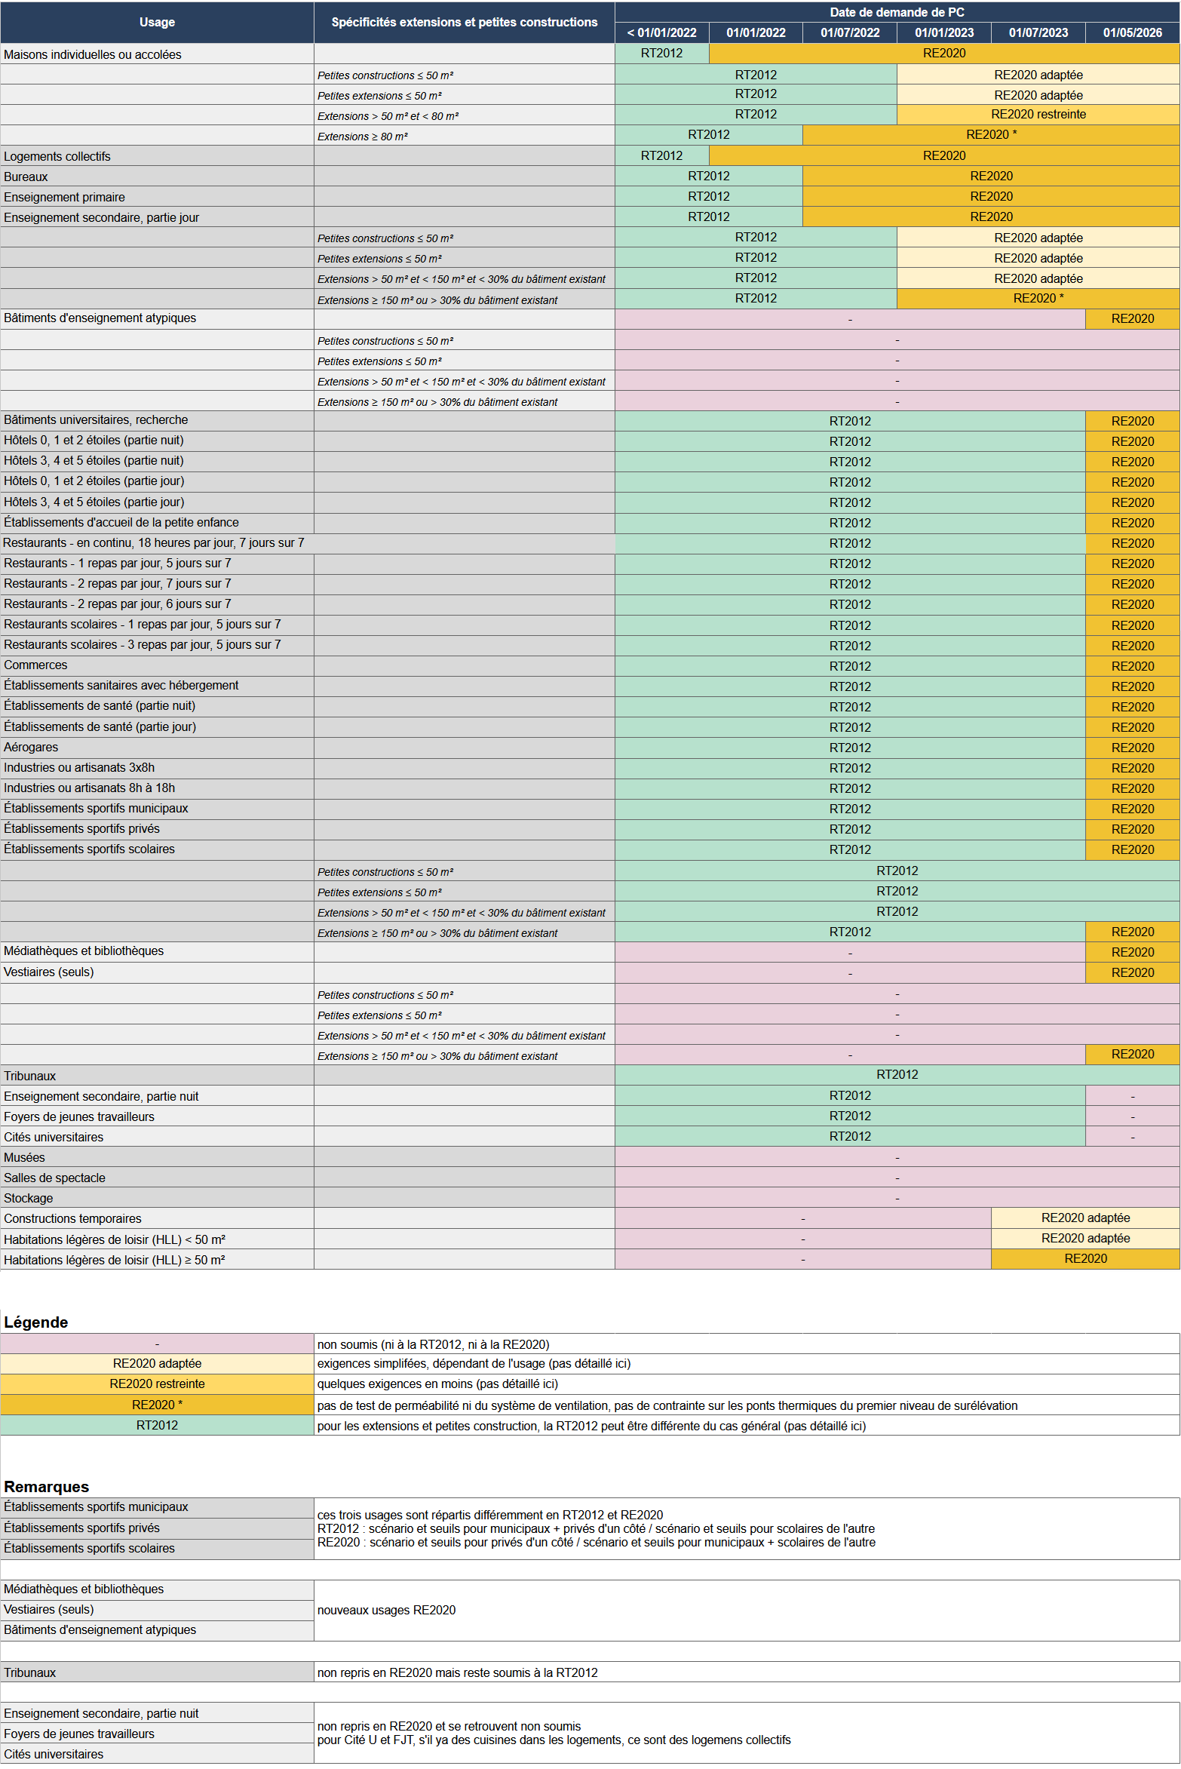This screenshot has height=1769, width=1181.
Task: Select the "Spécificités extensions et petites constructions" header
Action: click(x=465, y=22)
